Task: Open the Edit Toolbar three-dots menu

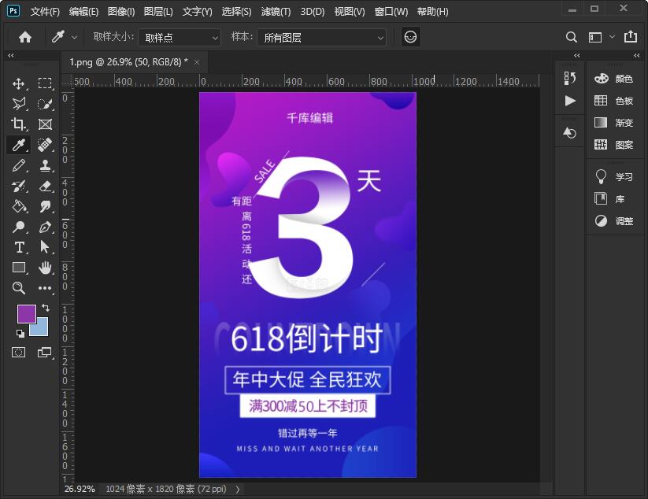Action: pyautogui.click(x=45, y=288)
